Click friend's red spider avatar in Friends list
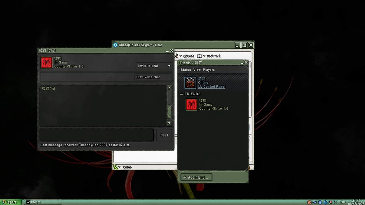The width and height of the screenshot is (365, 205). pos(192,105)
